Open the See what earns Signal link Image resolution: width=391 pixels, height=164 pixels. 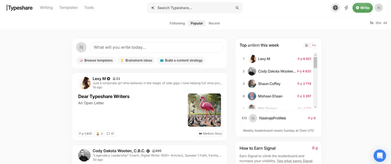click(x=295, y=161)
